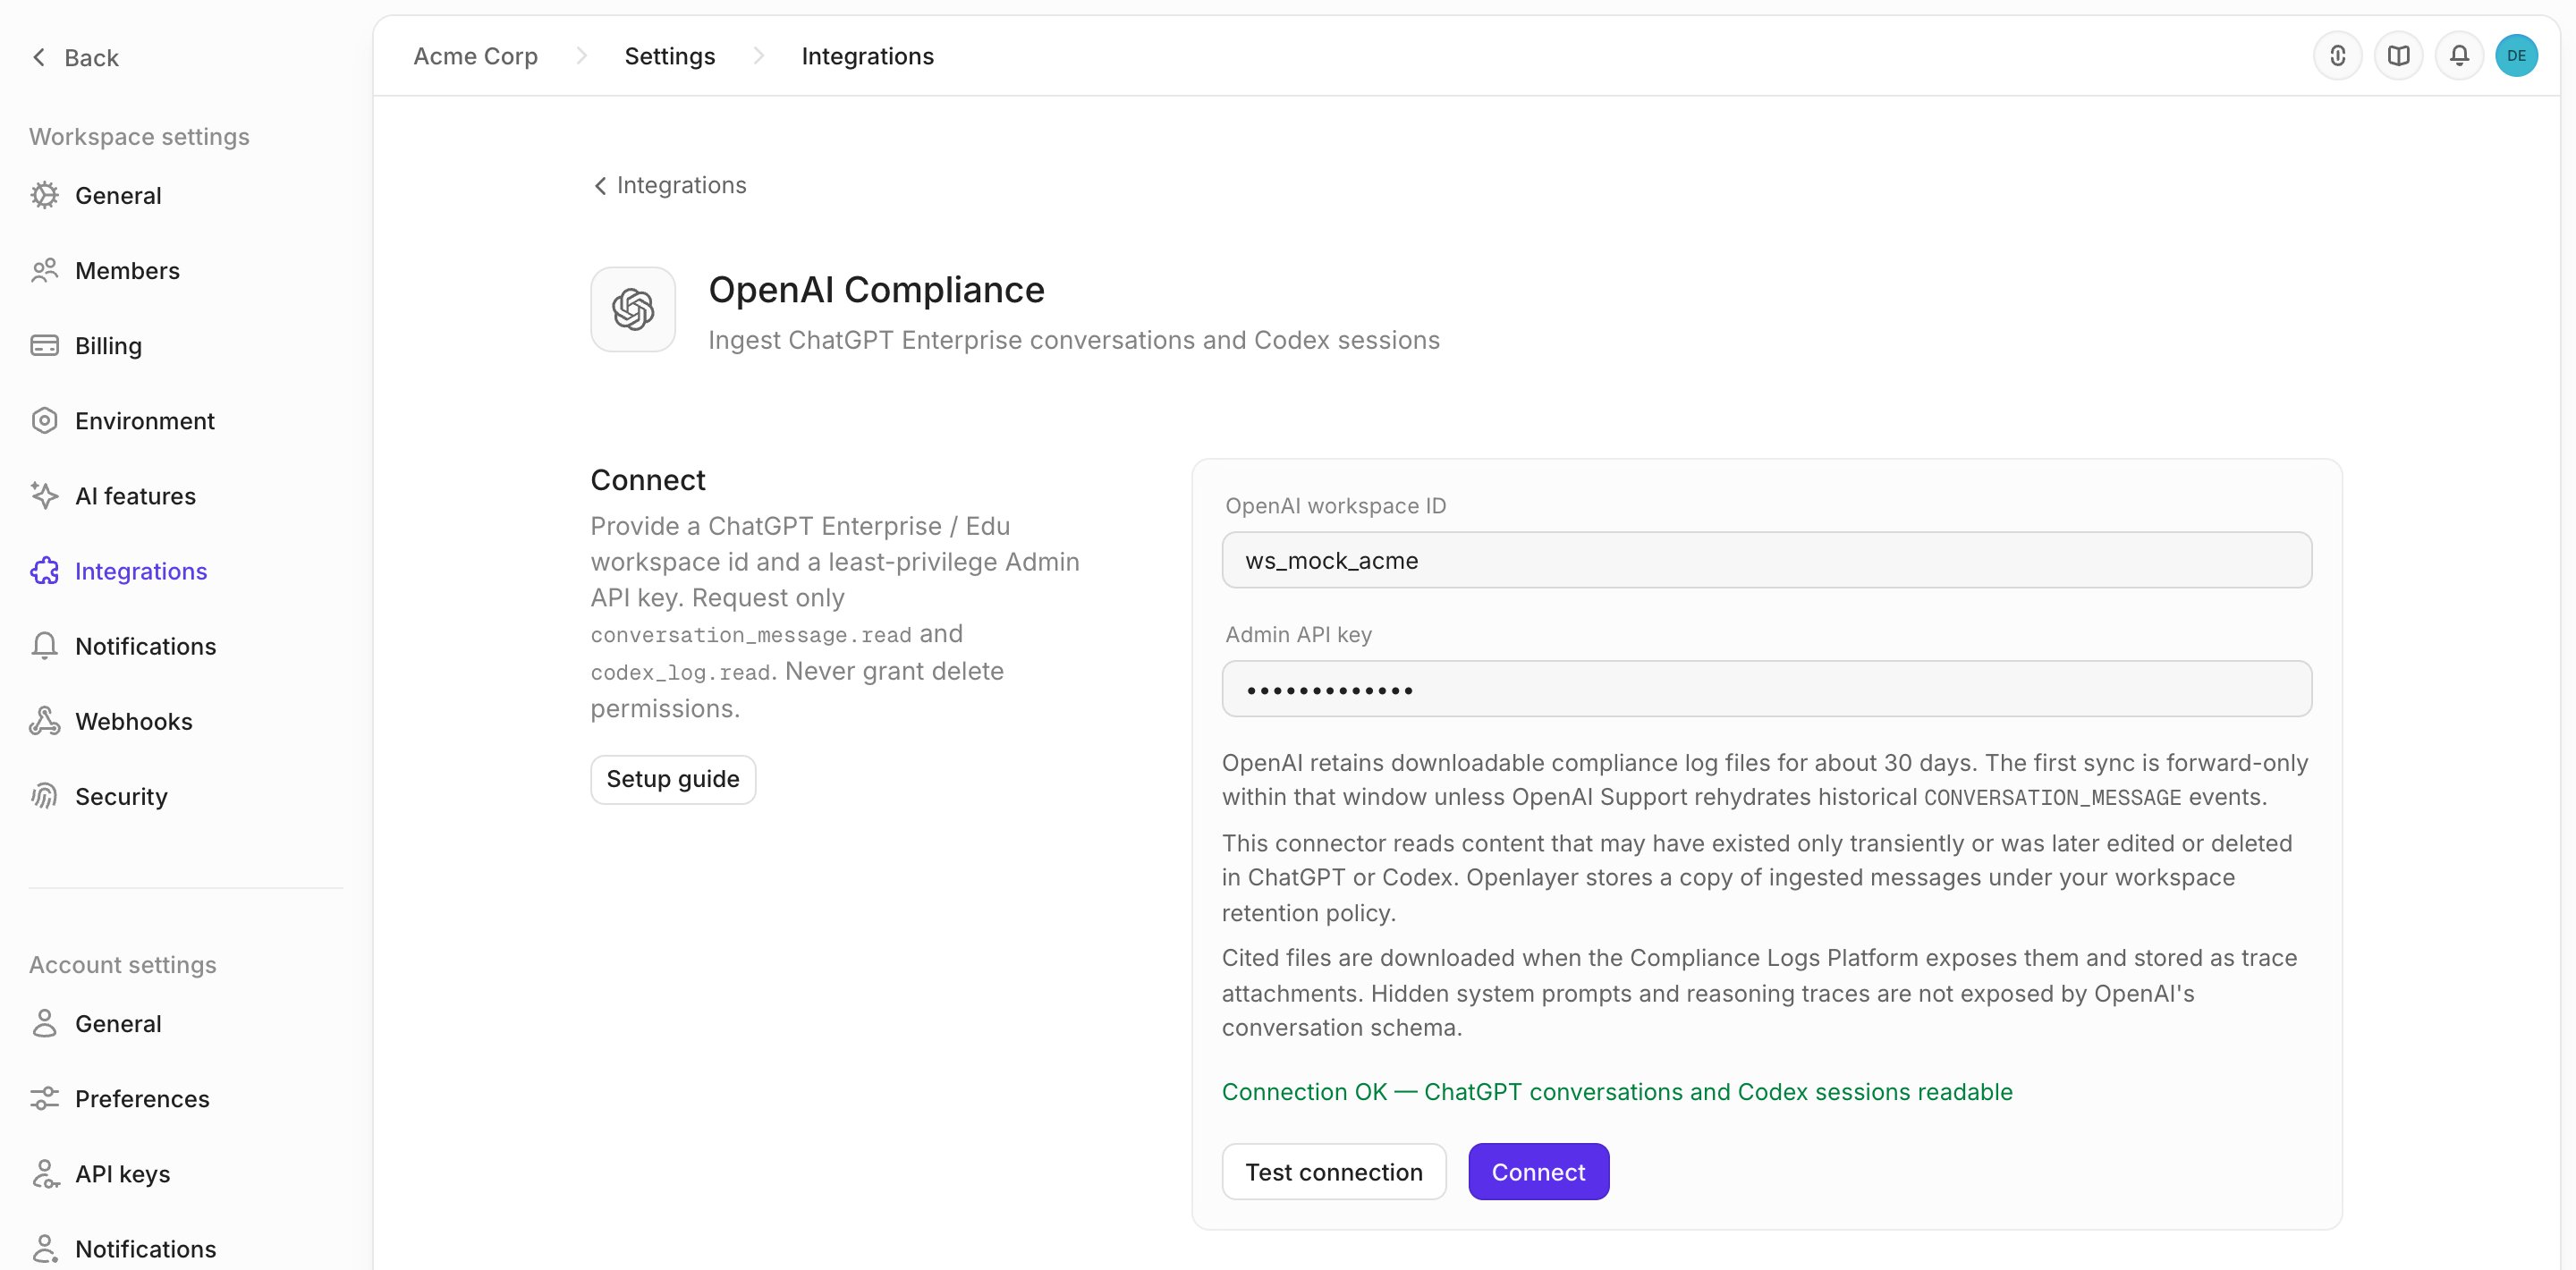Click the 'codex_log.read' code text
Viewport: 2576px width, 1270px height.
(x=680, y=672)
